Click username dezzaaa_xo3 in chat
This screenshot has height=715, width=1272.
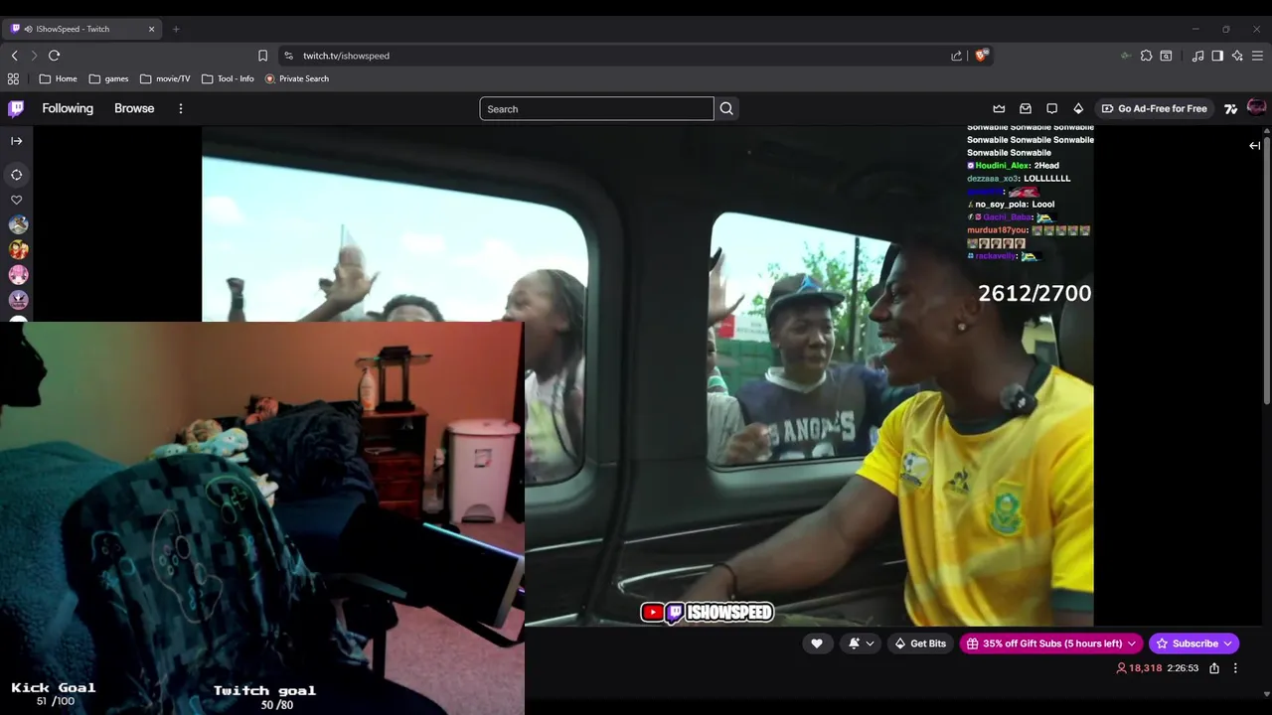[x=993, y=179]
